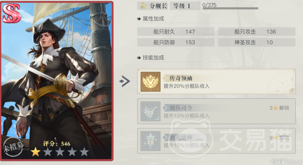Click the 神圣攻击 10 stat field
303x165 pixels.
coord(257,42)
